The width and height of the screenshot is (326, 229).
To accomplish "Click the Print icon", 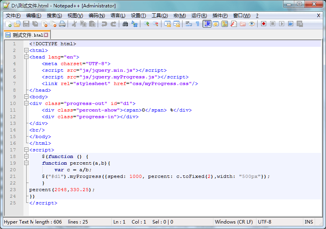I will point(62,24).
